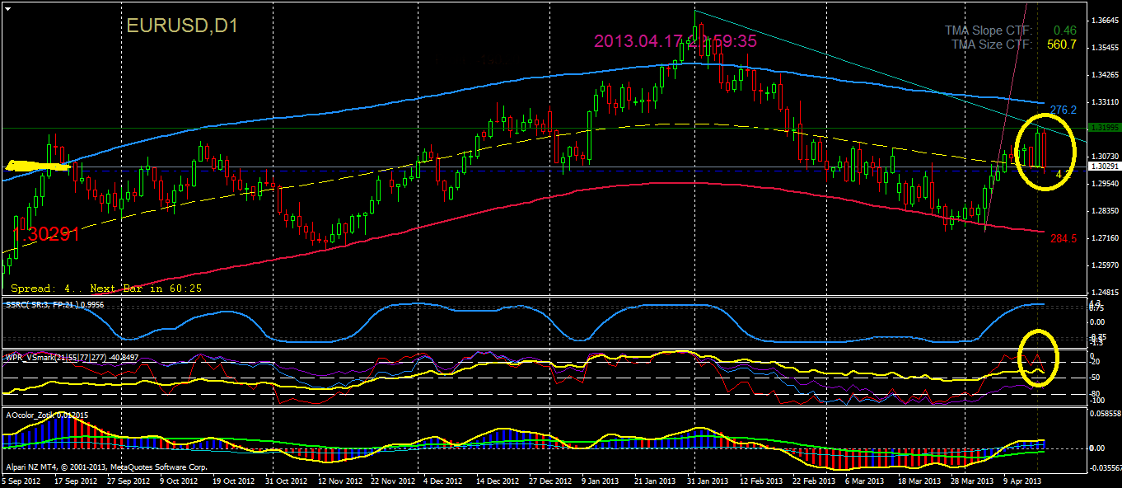Click the 1.29540 price scale label
Screen dimensions: 1122x488
(1103, 183)
